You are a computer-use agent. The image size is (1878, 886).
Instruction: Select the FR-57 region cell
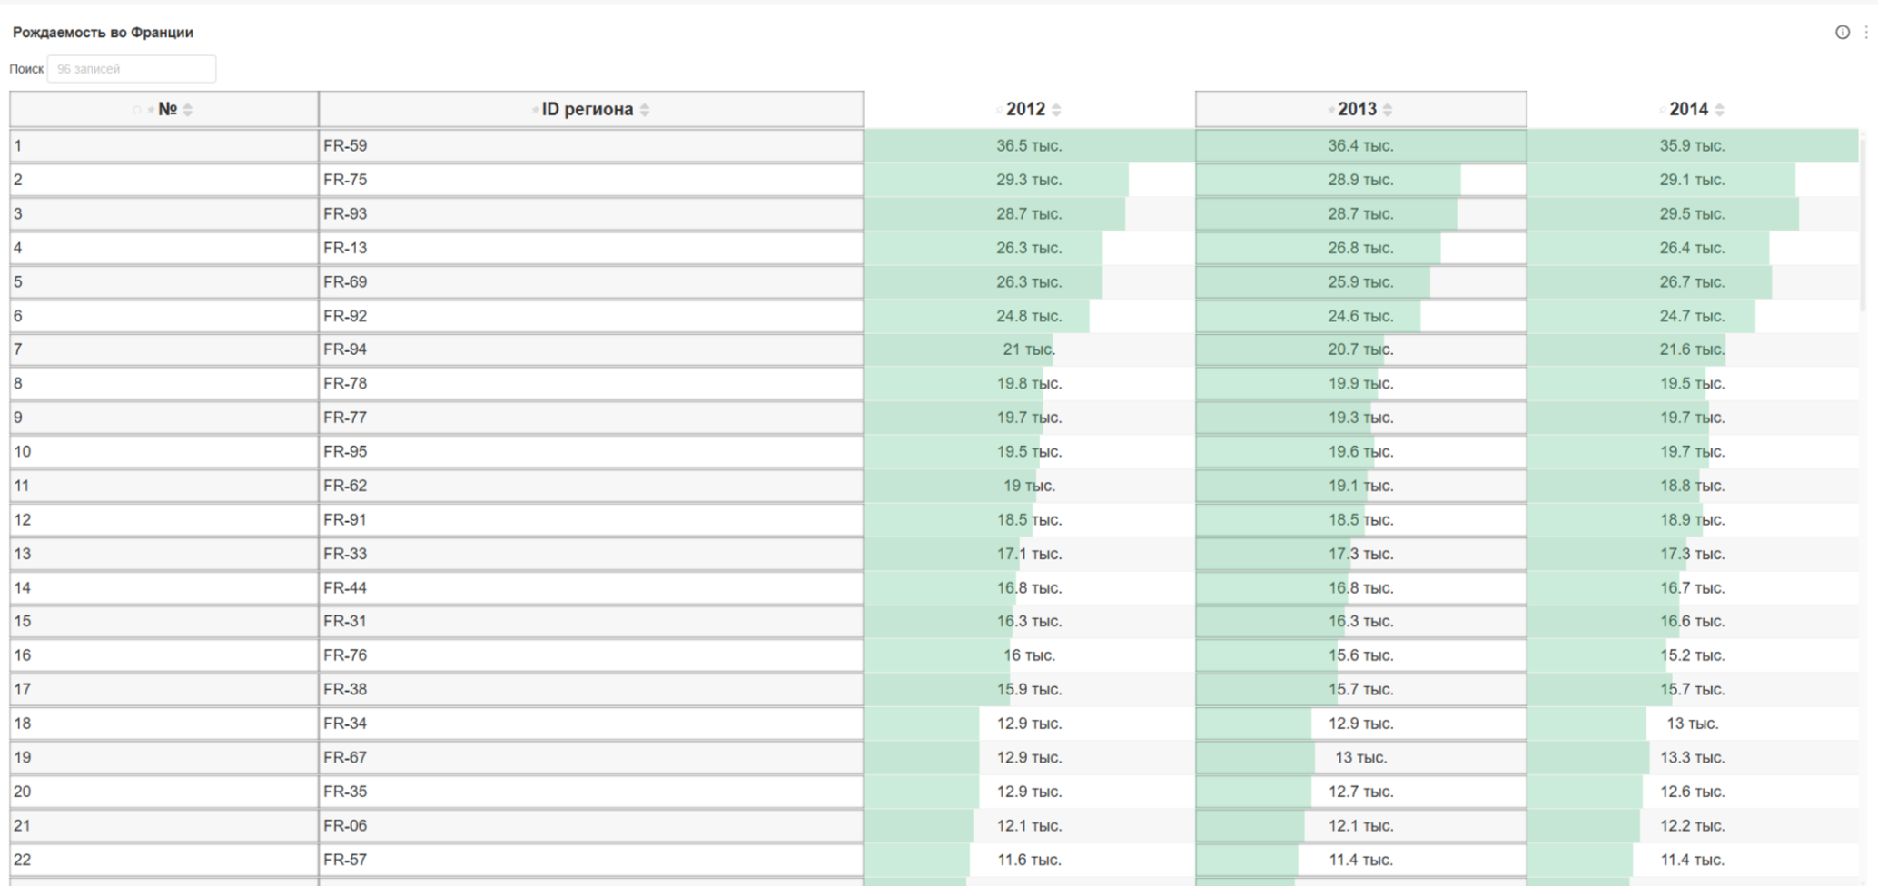(x=591, y=860)
